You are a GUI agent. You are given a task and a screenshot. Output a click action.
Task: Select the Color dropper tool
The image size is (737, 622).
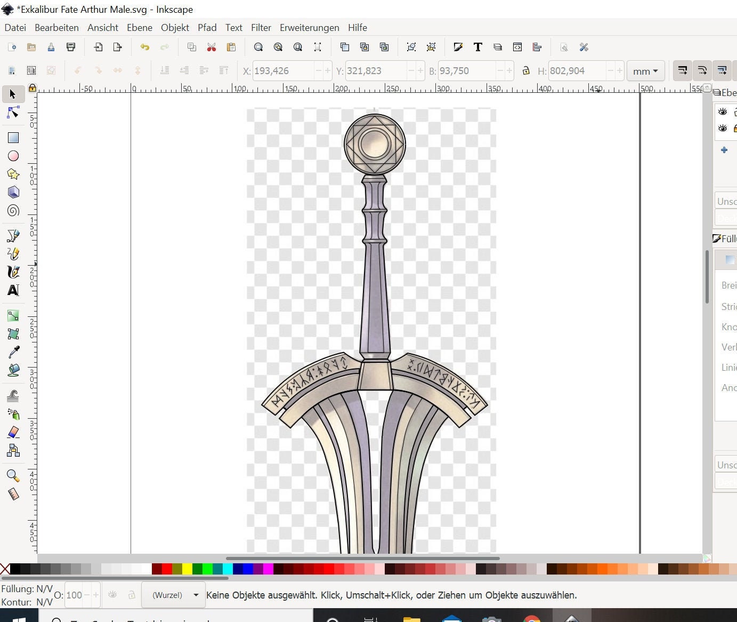13,352
